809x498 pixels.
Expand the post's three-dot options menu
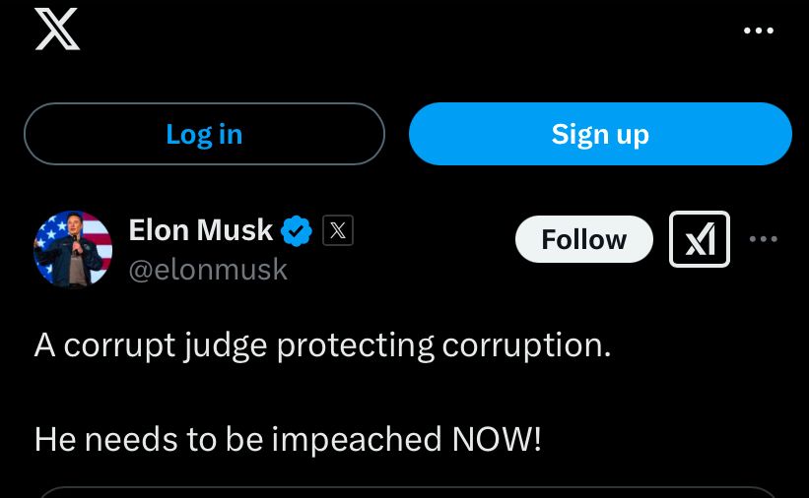pos(764,238)
